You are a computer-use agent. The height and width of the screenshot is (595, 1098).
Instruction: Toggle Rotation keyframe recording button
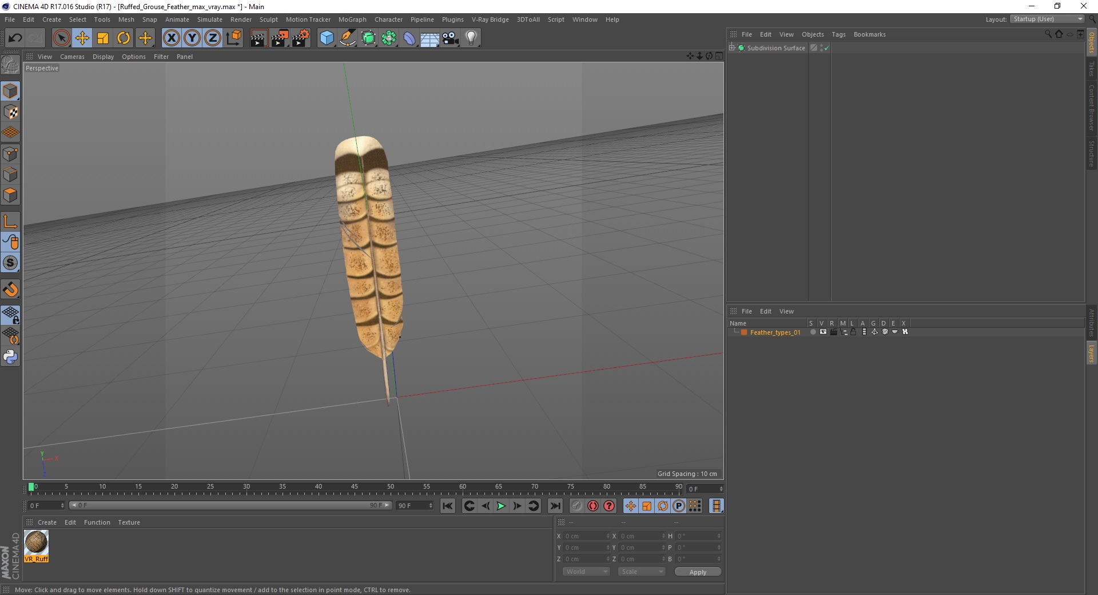tap(663, 506)
